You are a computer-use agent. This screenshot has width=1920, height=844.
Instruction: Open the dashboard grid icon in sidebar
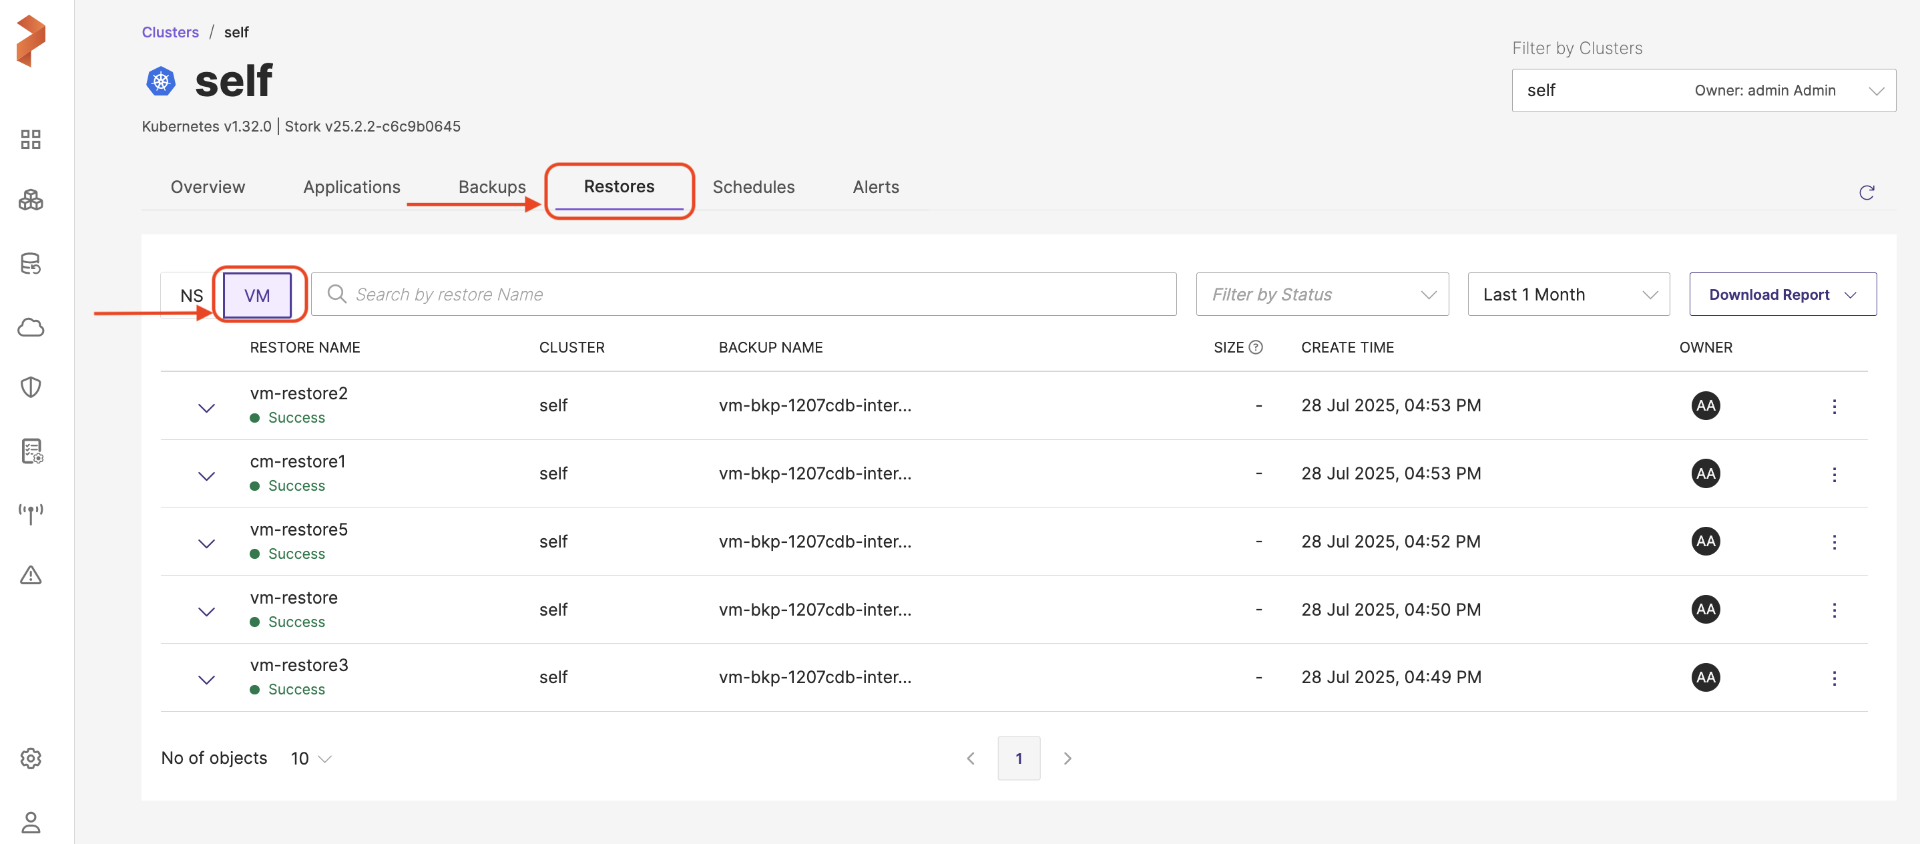31,140
